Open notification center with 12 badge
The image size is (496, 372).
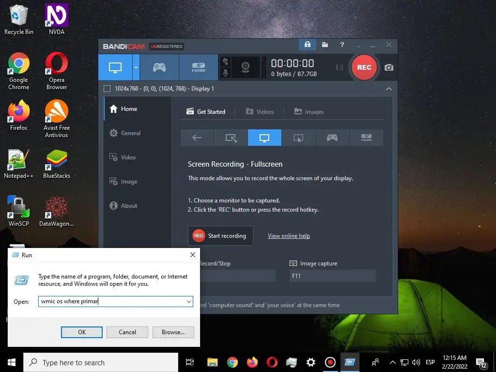click(481, 363)
